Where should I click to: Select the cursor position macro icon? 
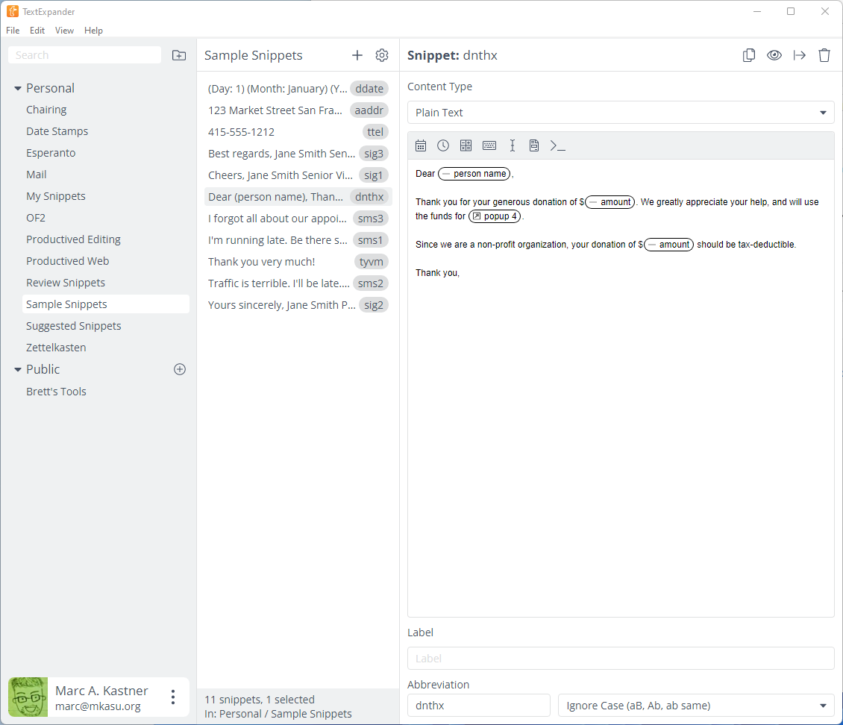point(513,145)
